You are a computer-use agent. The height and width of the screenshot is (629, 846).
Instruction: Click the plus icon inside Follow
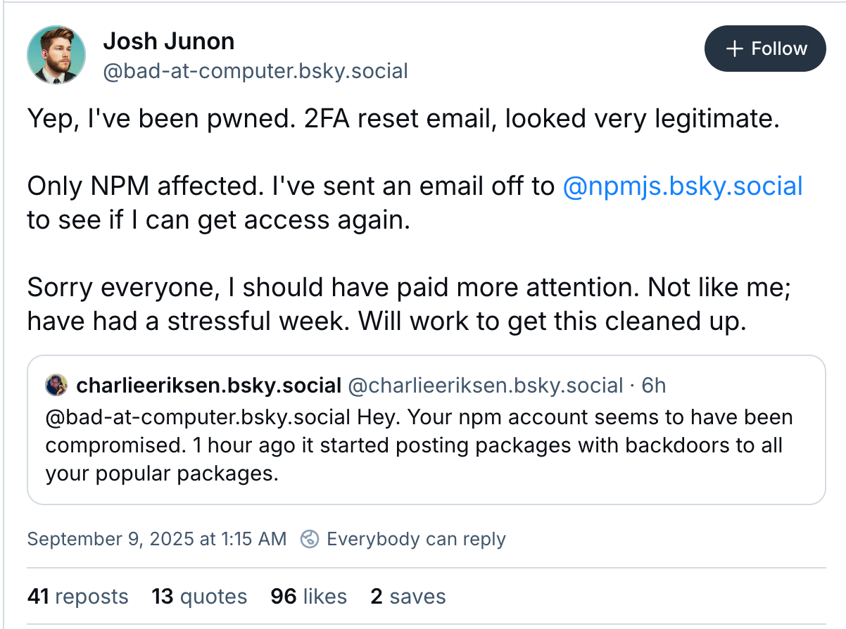pyautogui.click(x=735, y=49)
